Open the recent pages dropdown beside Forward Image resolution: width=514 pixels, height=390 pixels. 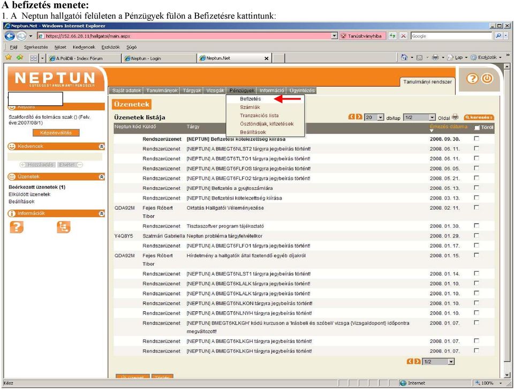(x=31, y=36)
